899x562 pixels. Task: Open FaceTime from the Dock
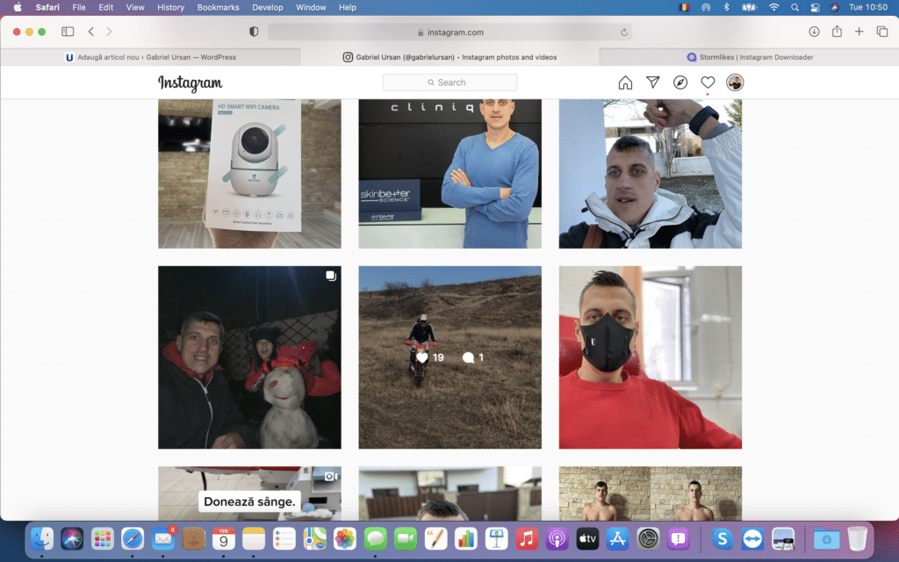point(406,539)
